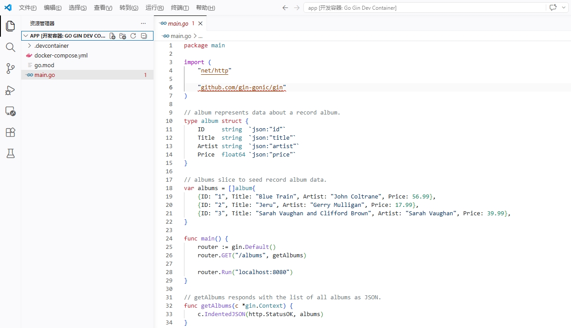Viewport: 571px width, 328px height.
Task: Open the Search view in activity bar
Action: (x=11, y=47)
